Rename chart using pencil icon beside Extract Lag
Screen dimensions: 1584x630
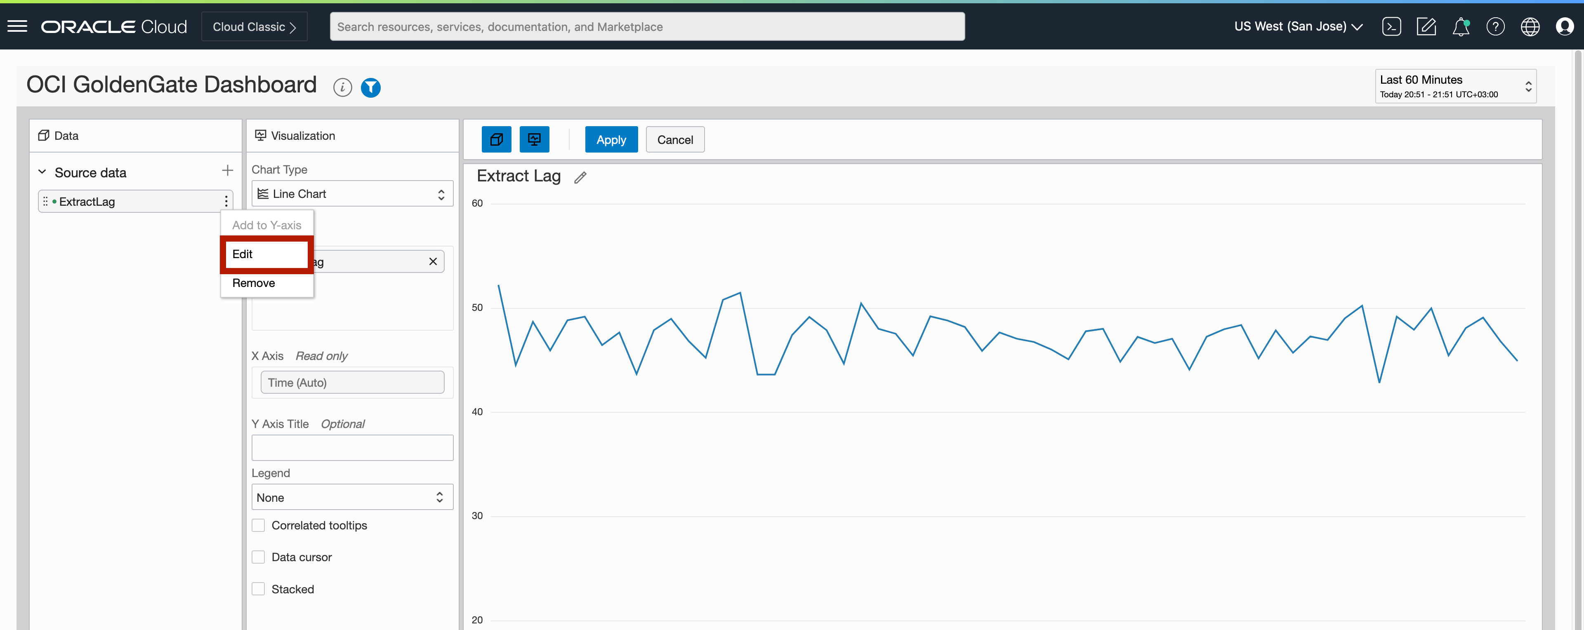point(580,178)
